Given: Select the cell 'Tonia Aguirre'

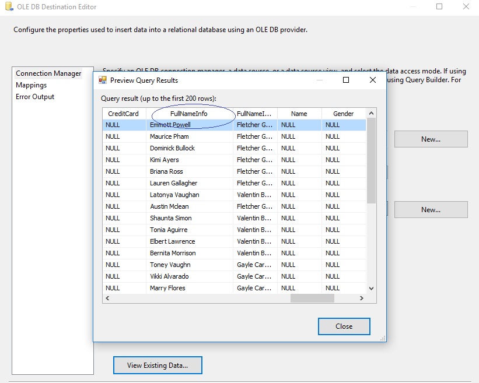Looking at the screenshot, I should [x=190, y=230].
